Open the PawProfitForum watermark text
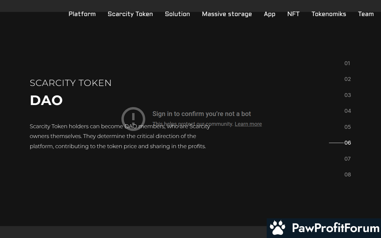Viewport: 381px width, 238px height. [x=335, y=228]
